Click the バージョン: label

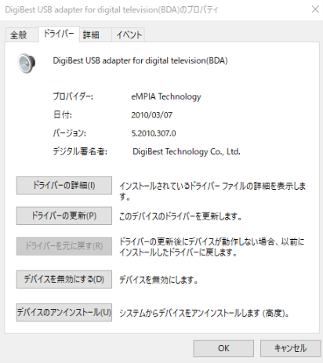click(70, 133)
